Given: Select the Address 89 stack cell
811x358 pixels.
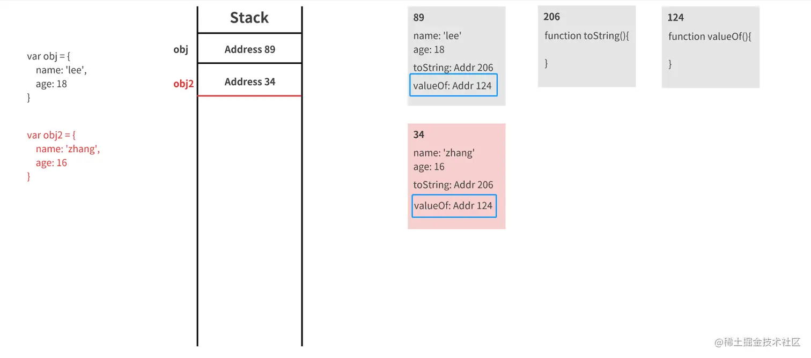Looking at the screenshot, I should coord(249,49).
